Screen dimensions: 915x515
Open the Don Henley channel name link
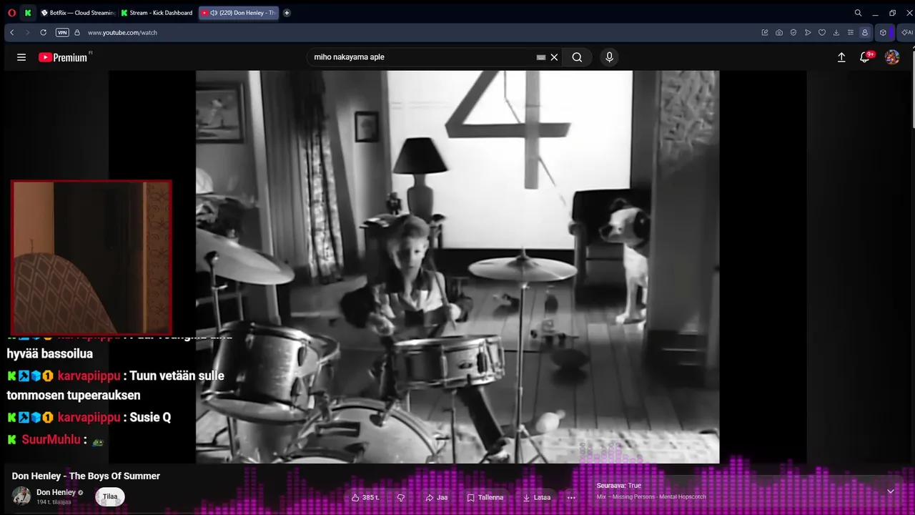[x=56, y=492]
